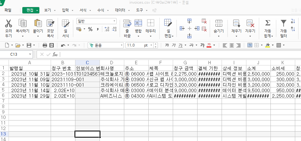The height and width of the screenshot is (141, 301).
Task: Click the increase decimal places icon
Action: point(107,29)
